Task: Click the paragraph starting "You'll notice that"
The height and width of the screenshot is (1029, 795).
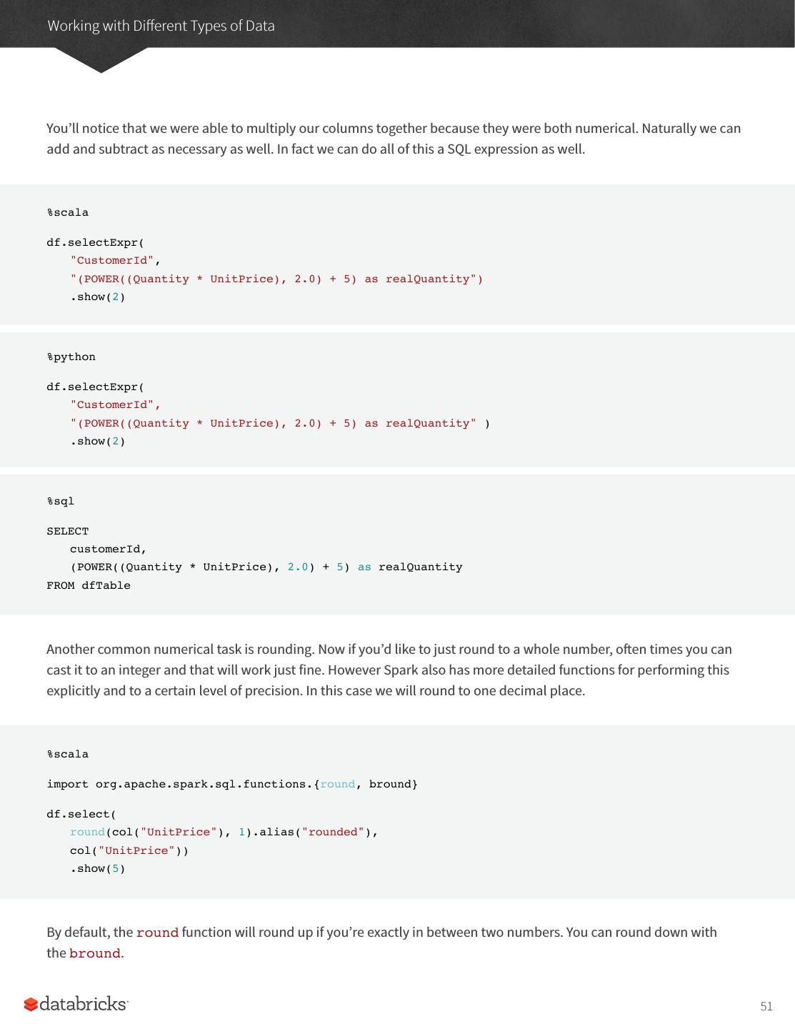Action: click(393, 139)
